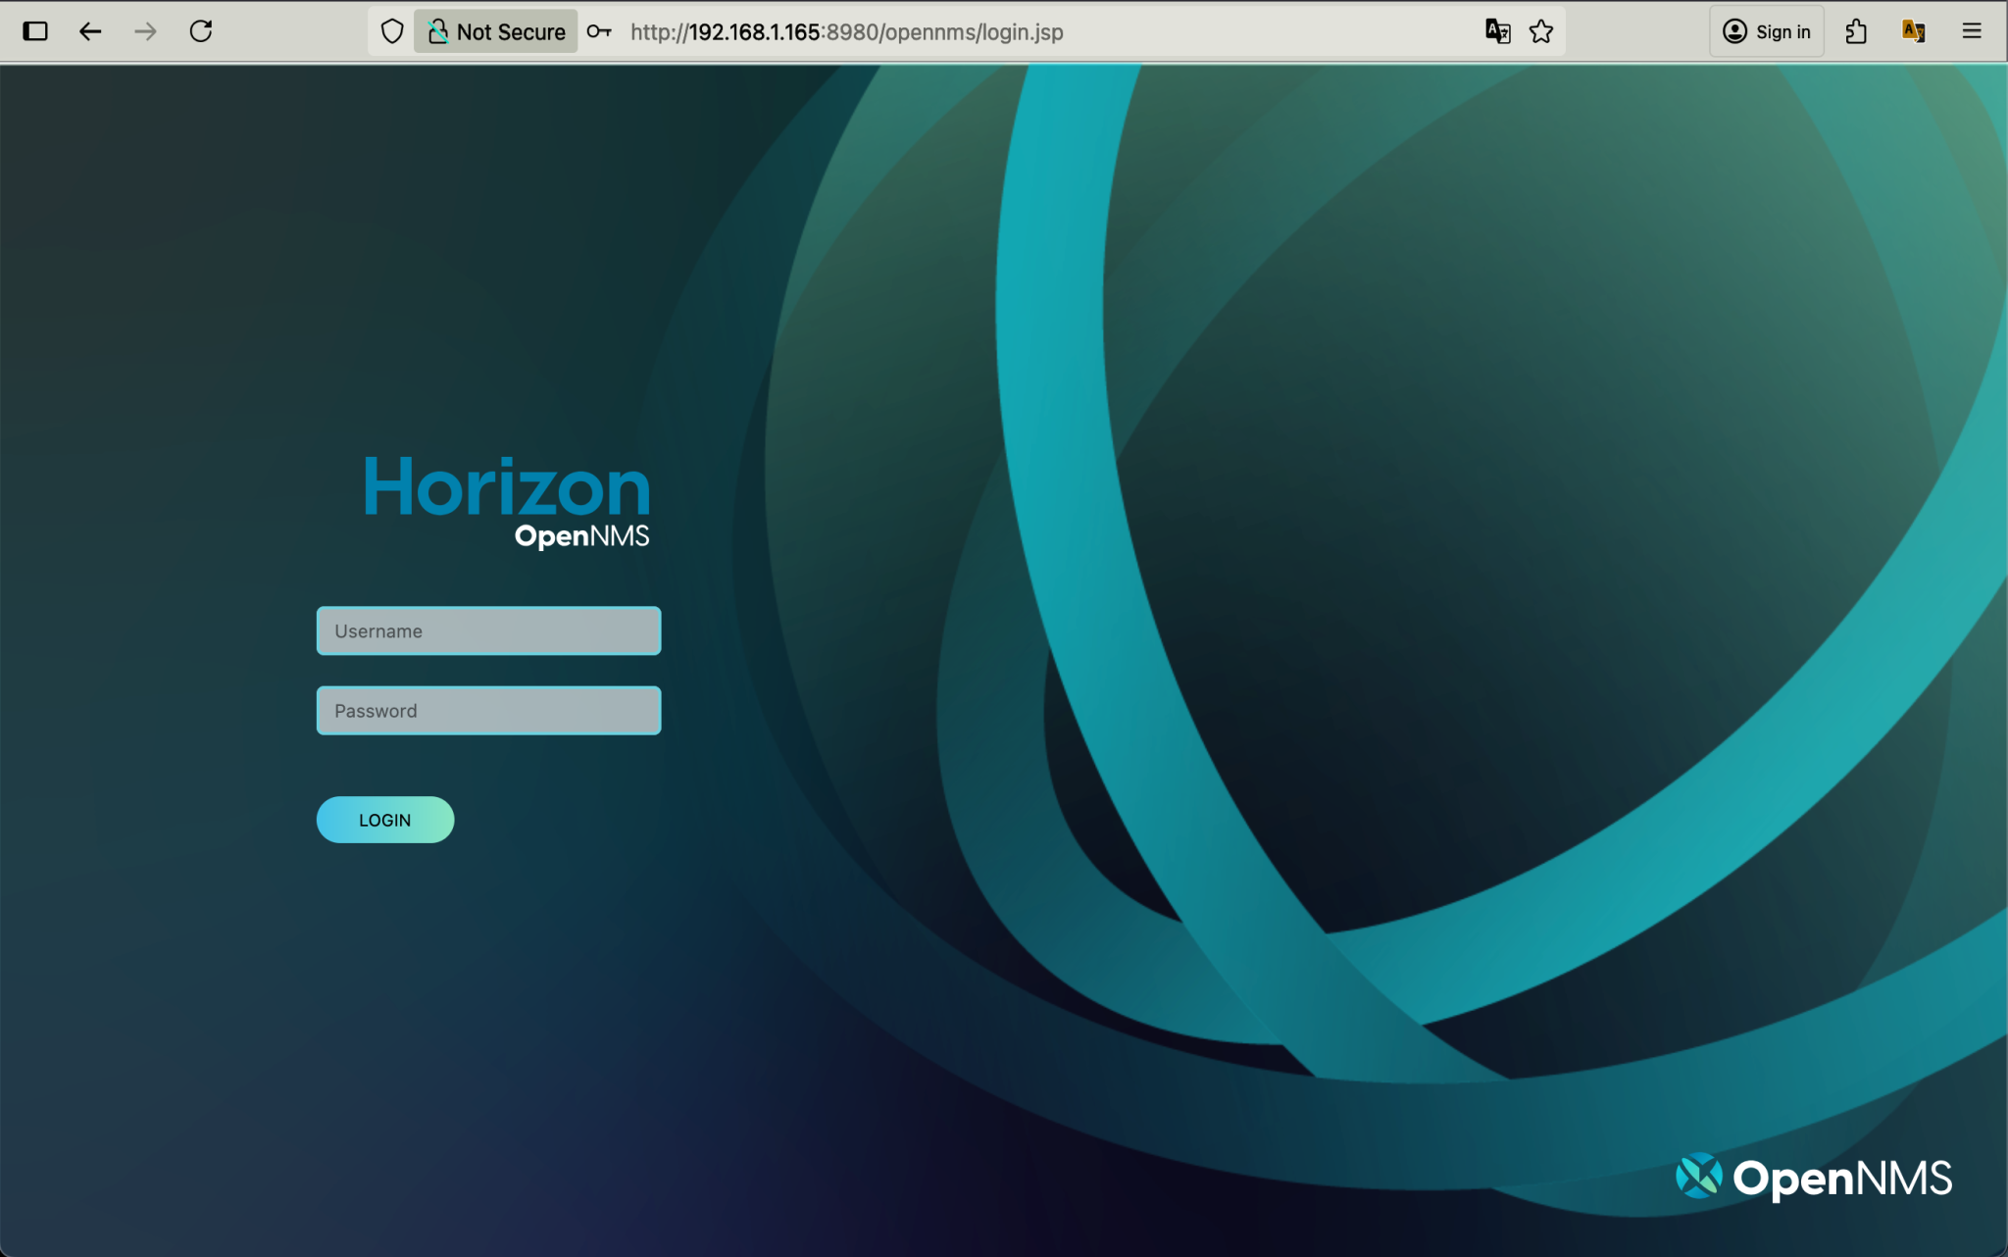The image size is (2008, 1257).
Task: Click inside the Password input field
Action: (x=487, y=710)
